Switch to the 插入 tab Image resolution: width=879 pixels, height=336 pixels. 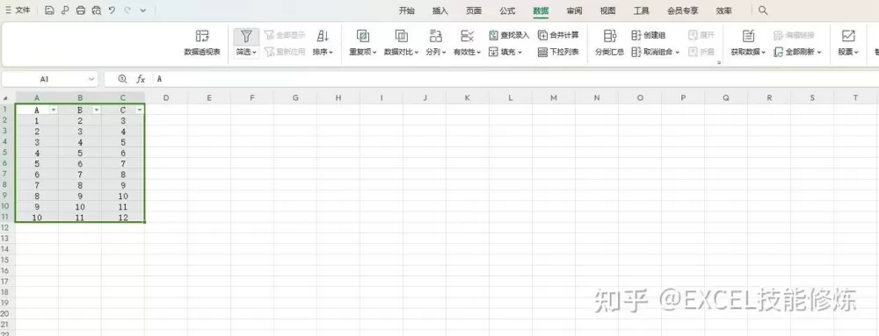click(440, 11)
